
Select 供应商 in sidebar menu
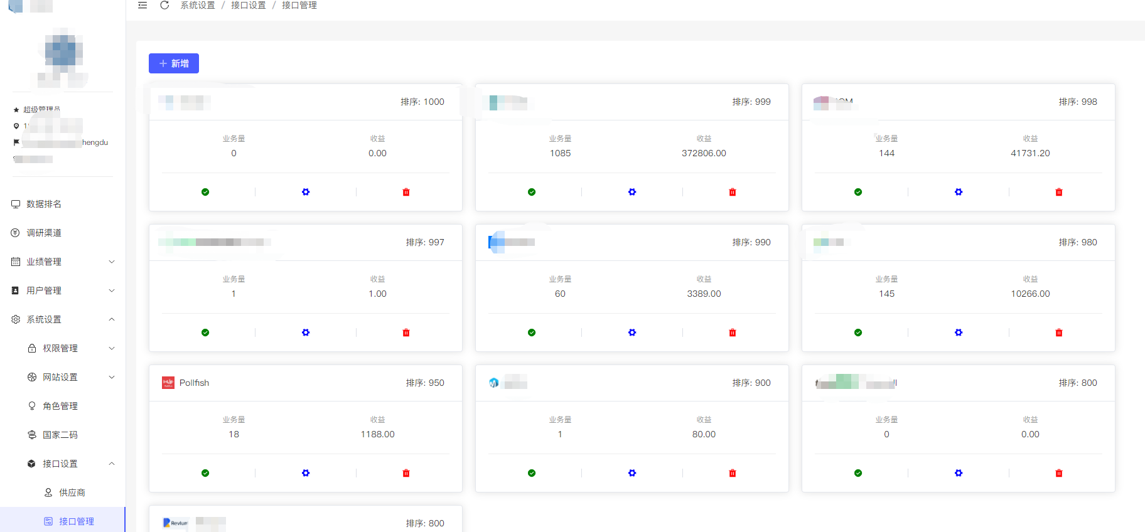[72, 492]
